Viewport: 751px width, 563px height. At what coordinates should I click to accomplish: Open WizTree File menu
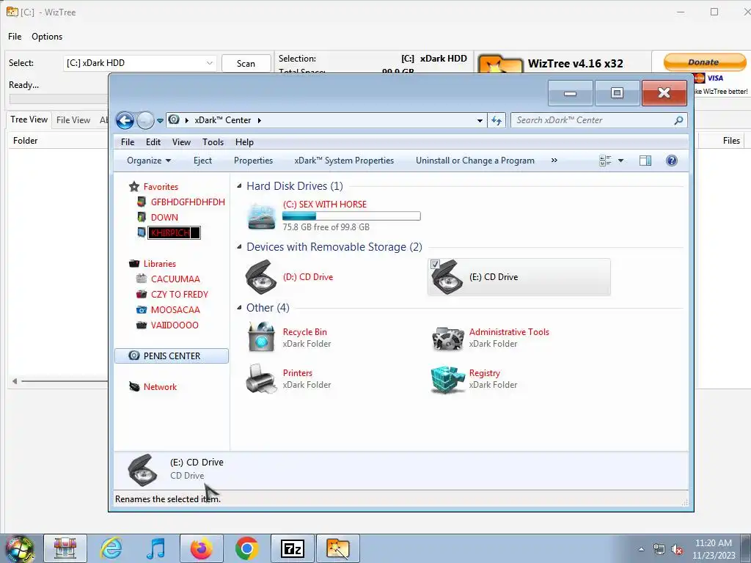15,37
